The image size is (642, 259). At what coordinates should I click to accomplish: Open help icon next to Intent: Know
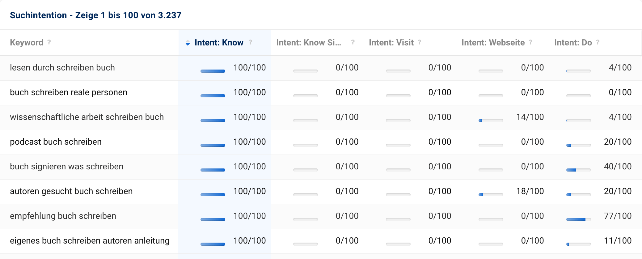(251, 42)
